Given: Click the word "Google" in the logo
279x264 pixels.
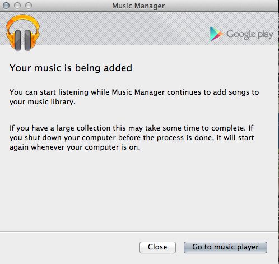Looking at the screenshot, I should (241, 35).
